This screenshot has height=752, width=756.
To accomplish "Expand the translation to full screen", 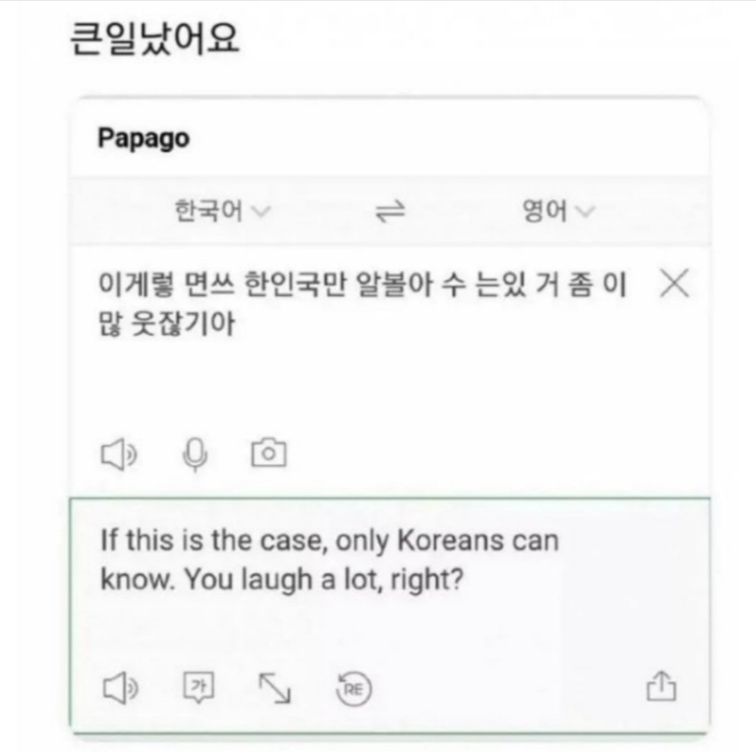I will (x=275, y=688).
